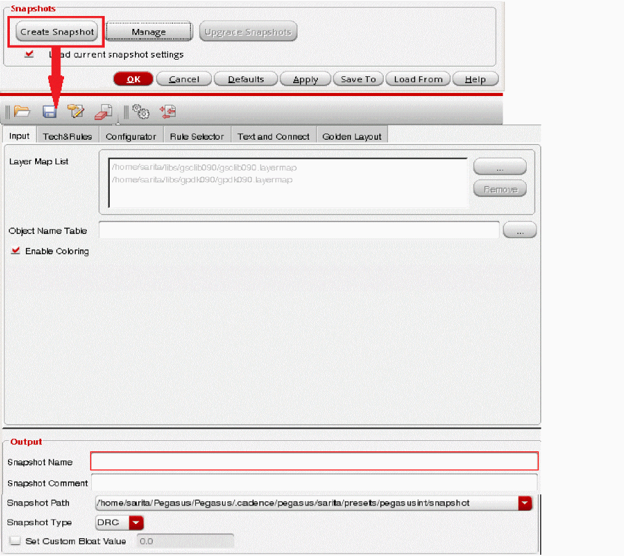Click the Save To button
This screenshot has height=556, width=624.
(x=358, y=79)
